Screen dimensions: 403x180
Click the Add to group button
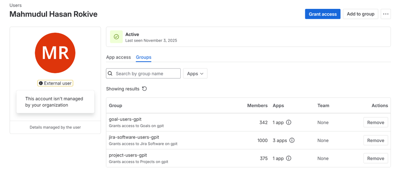[x=361, y=14]
